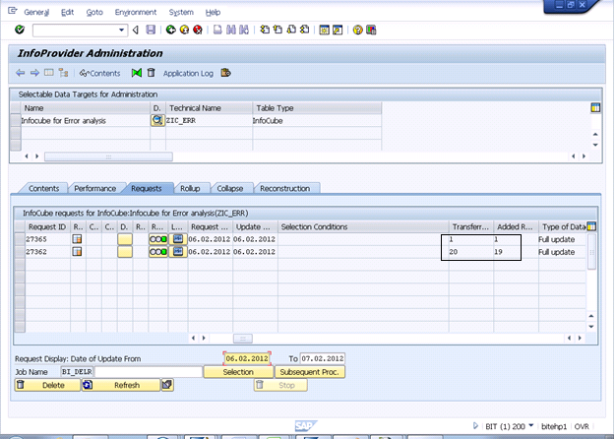This screenshot has height=439, width=616.
Task: Click the Request ID column header
Action: point(47,226)
